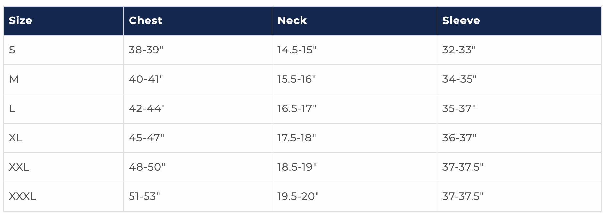
Task: Select the XXL size row label
Action: 19,167
